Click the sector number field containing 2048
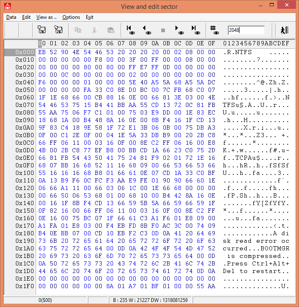The width and height of the screenshot is (299, 307). [x=246, y=30]
